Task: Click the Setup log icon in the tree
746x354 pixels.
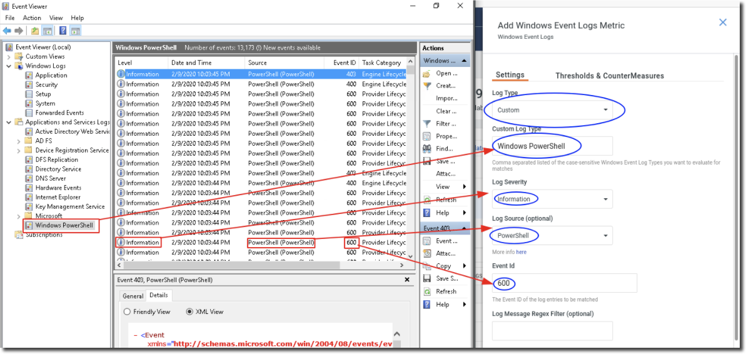Action: point(29,94)
